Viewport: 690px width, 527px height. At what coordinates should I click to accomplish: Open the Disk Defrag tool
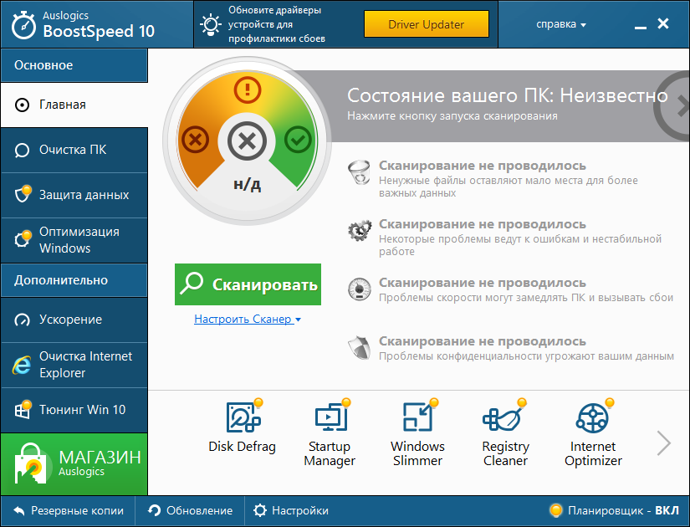point(242,429)
